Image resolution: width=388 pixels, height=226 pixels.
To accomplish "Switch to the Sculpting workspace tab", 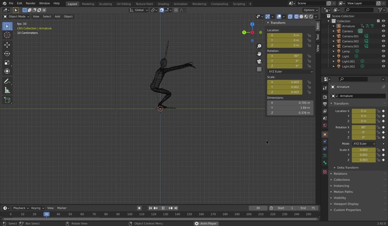I will coord(105,4).
